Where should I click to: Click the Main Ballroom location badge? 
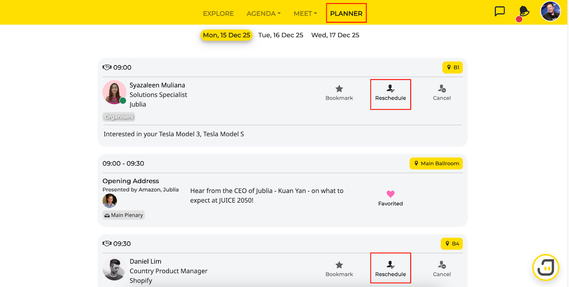tap(436, 163)
